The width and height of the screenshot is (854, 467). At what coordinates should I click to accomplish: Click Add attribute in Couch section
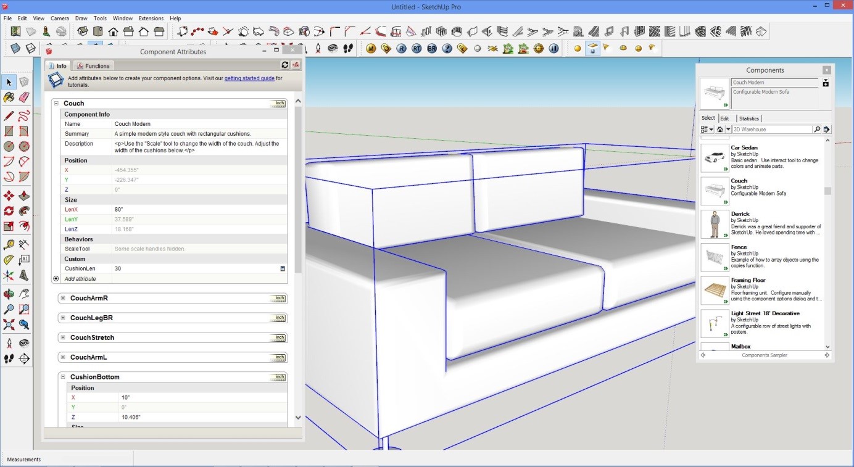click(x=80, y=279)
